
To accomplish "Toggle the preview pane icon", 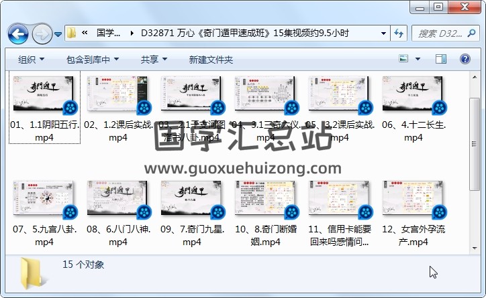I will coord(442,60).
